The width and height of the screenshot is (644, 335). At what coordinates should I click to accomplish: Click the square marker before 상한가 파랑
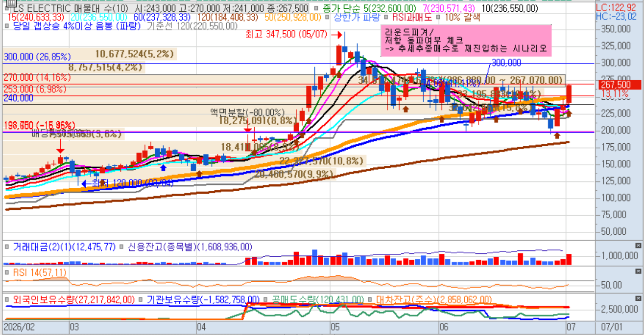[328, 18]
